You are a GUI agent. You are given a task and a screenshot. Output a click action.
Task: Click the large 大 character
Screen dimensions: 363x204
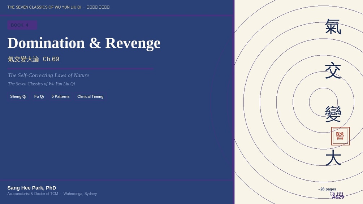pos(333,158)
